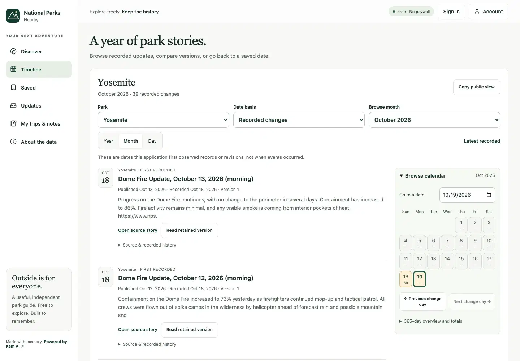Open the Browse month dropdown
This screenshot has height=361, width=520.
[434, 120]
